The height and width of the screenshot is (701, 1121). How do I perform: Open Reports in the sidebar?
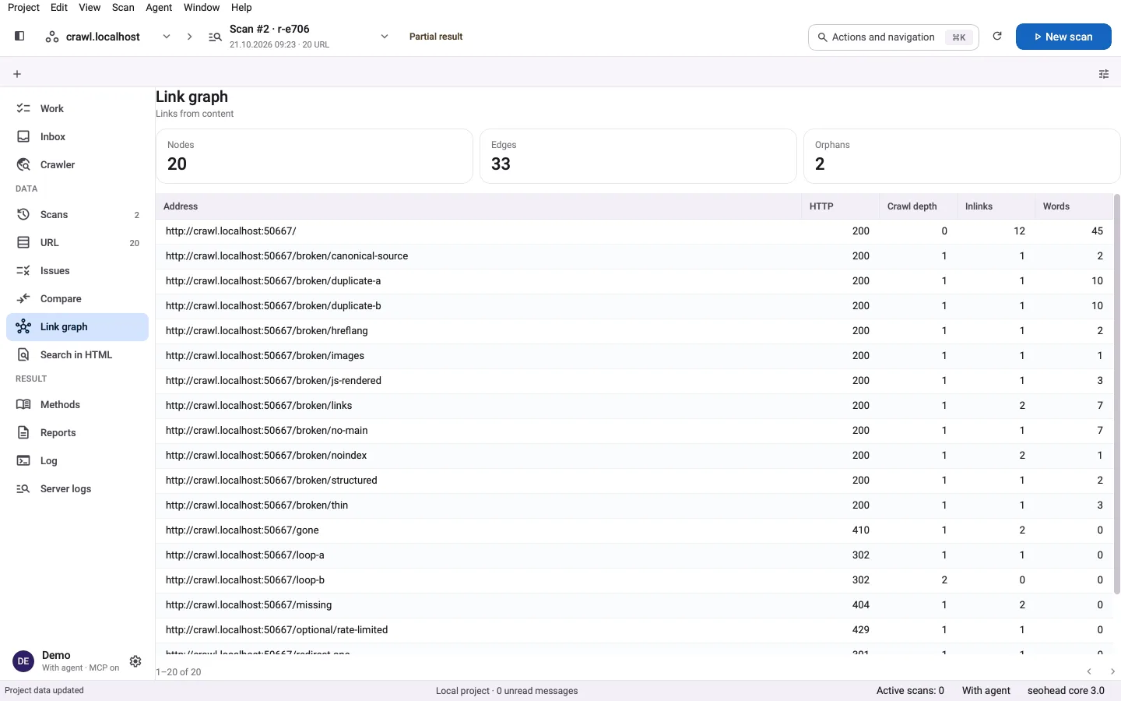[x=77, y=432]
